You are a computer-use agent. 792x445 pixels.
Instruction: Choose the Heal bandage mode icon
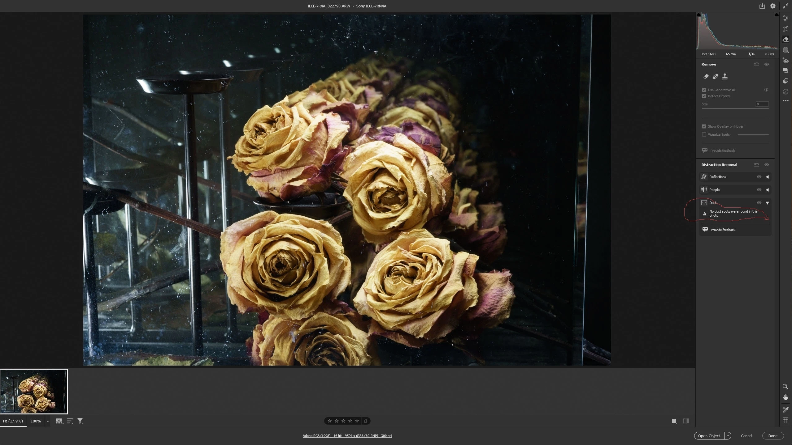715,76
